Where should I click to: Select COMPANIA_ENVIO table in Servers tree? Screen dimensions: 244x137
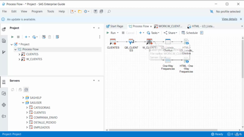point(45,118)
